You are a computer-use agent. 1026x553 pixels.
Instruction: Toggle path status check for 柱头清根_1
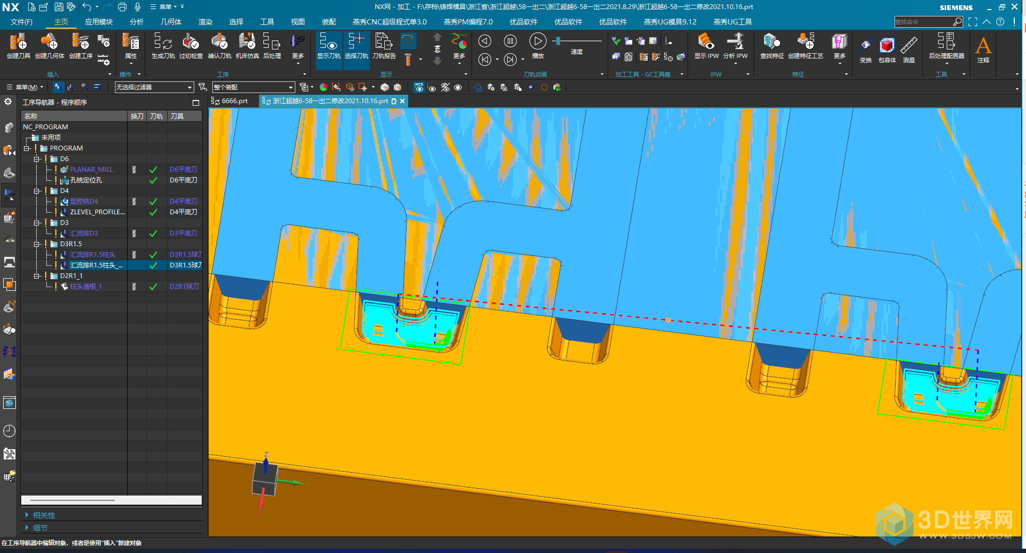coord(153,287)
